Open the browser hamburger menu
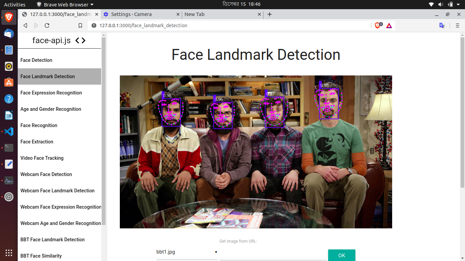The height and width of the screenshot is (261, 465). [x=457, y=25]
